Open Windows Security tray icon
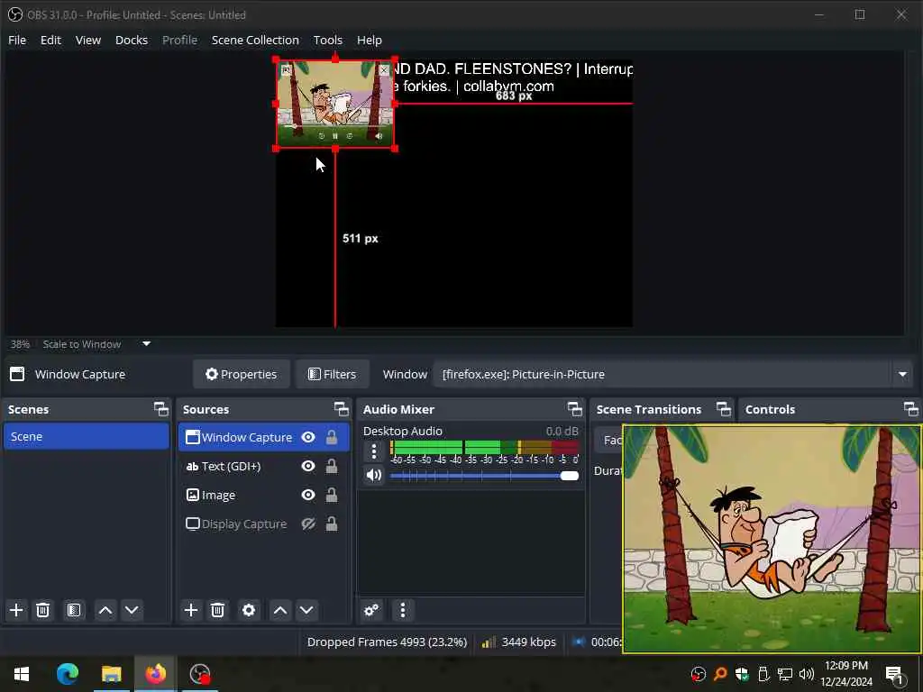Image resolution: width=923 pixels, height=692 pixels. [742, 674]
